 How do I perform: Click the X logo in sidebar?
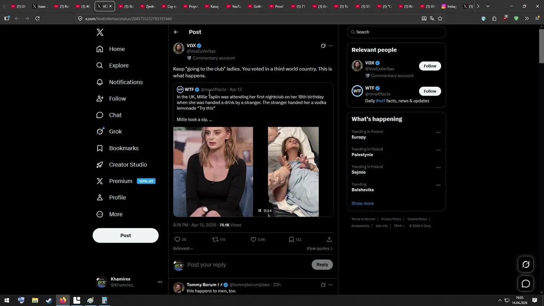100,32
